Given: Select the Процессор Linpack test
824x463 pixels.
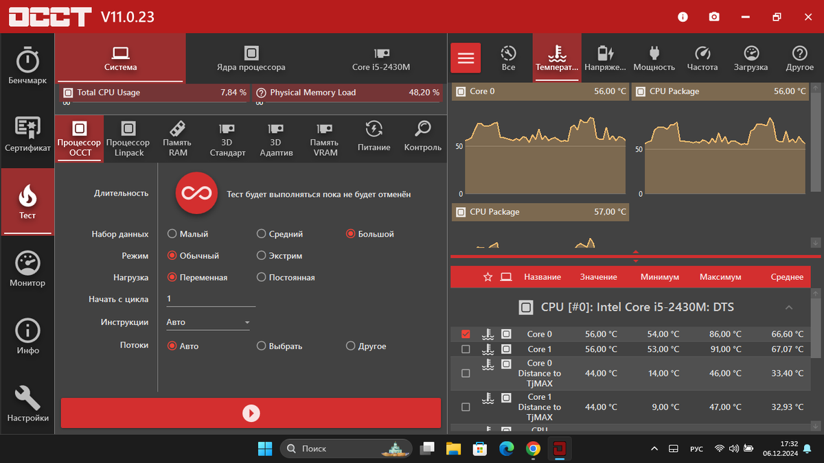Looking at the screenshot, I should [x=128, y=139].
